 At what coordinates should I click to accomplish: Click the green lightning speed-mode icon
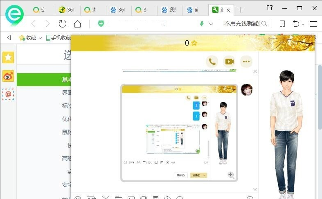[x=202, y=24]
